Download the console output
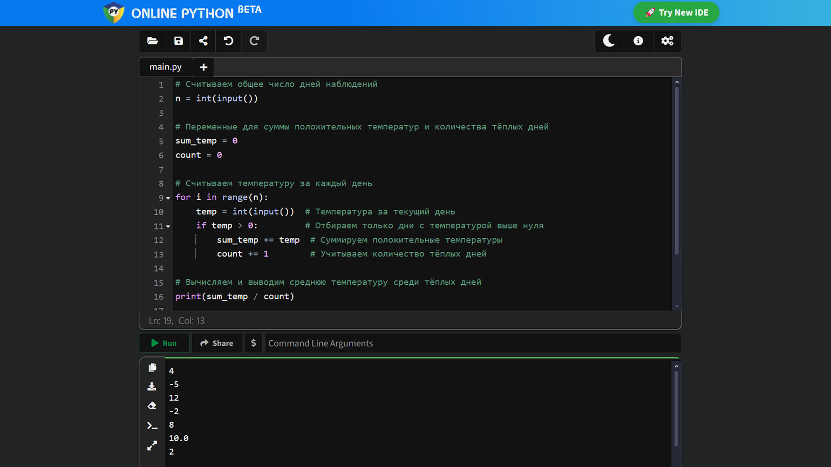The height and width of the screenshot is (467, 831). point(152,387)
